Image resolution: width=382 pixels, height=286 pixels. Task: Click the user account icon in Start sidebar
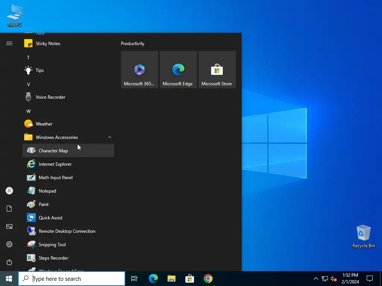pyautogui.click(x=9, y=191)
